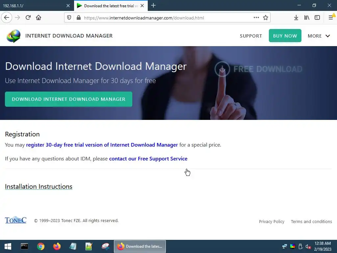Open the Firefox hamburger menu

pyautogui.click(x=331, y=18)
